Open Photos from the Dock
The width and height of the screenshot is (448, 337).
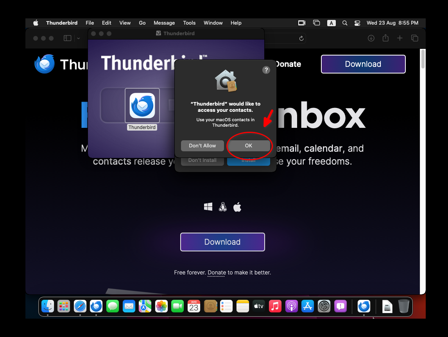[161, 307]
